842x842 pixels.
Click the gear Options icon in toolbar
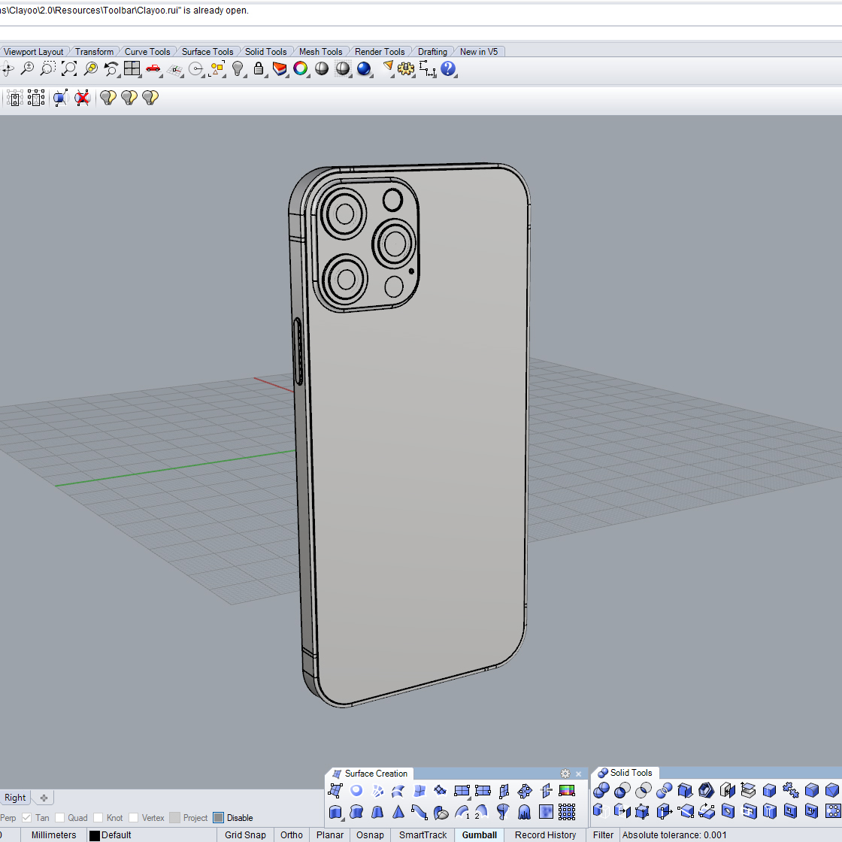(x=406, y=69)
